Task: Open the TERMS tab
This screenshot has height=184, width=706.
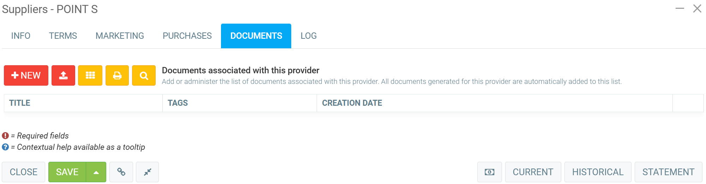Action: pos(63,36)
